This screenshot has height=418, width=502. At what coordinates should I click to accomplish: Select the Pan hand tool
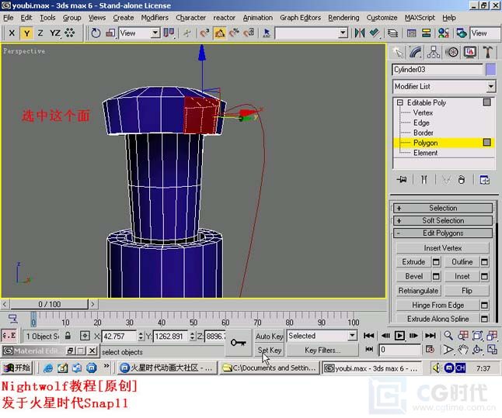(462, 350)
